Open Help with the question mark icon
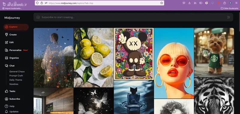The height and width of the screenshot is (114, 240). tap(10, 106)
